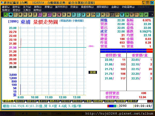Switch to the 行事曆 tab
155x116 pixels.
[x=88, y=101]
